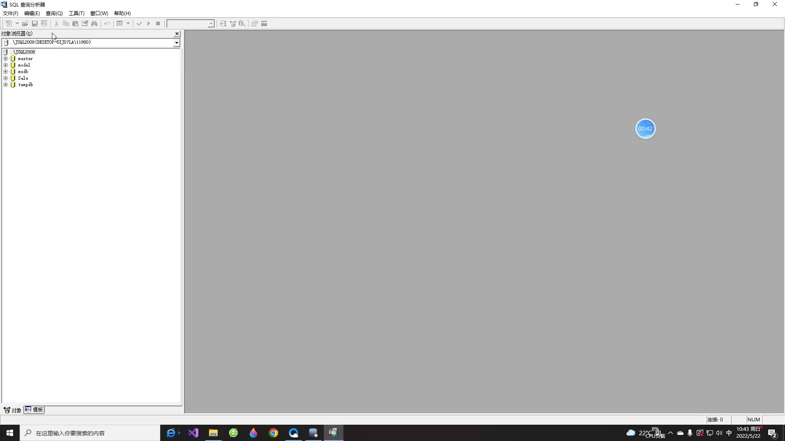Toggle the Show Results Pane icon
This screenshot has width=785, height=441.
pos(264,24)
